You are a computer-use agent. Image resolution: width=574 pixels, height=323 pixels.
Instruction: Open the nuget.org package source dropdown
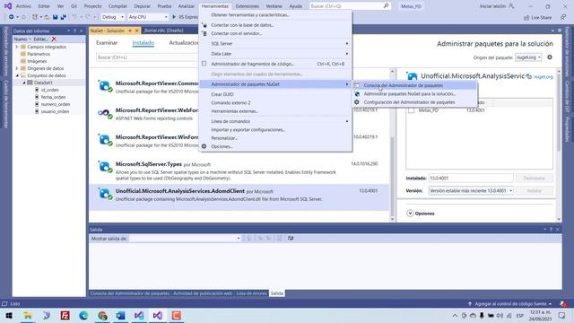[x=528, y=57]
